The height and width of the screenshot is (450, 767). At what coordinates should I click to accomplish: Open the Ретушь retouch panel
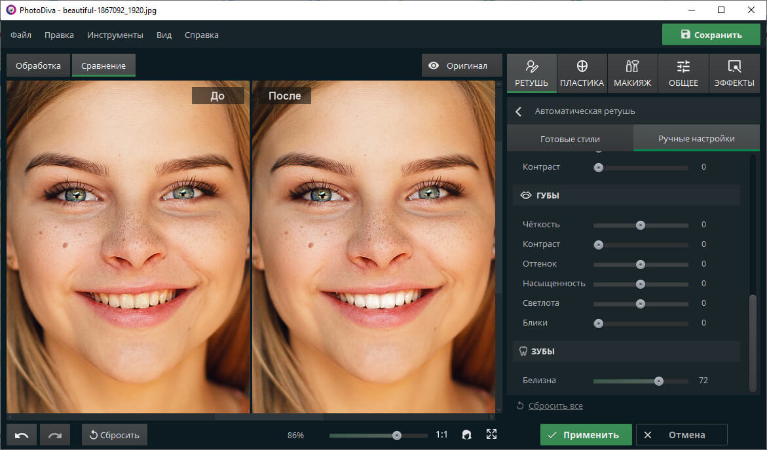point(531,73)
